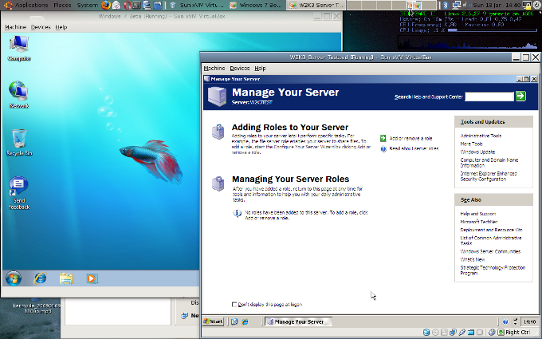Viewport: 542px width, 339px height.
Task: Open Windows Update link
Action: coord(477,152)
